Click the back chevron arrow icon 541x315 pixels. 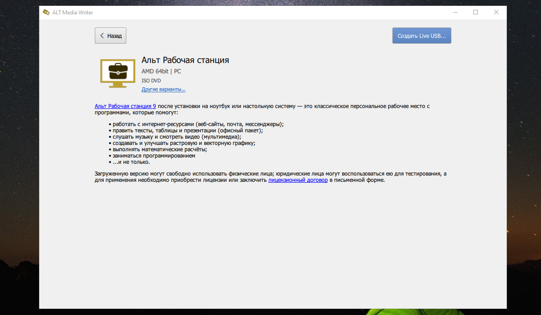pyautogui.click(x=102, y=36)
